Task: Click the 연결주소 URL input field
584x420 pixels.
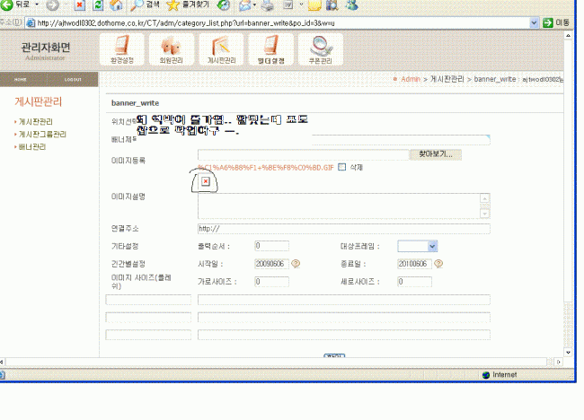Action: coord(343,228)
